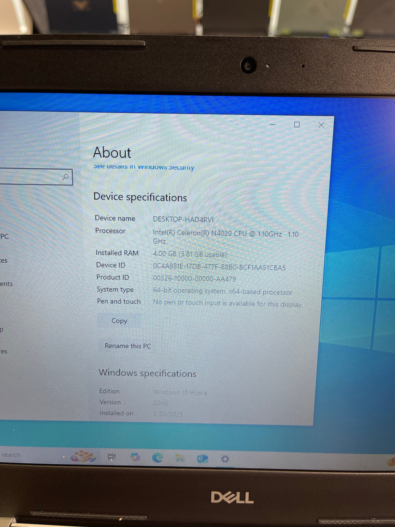Click the Device name label

click(115, 218)
